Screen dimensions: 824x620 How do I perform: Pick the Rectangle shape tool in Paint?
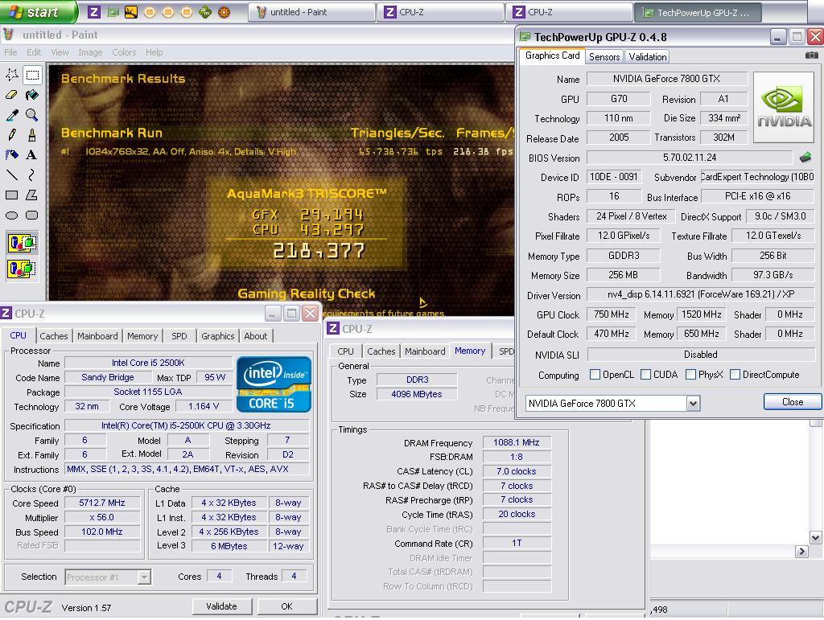[x=11, y=195]
